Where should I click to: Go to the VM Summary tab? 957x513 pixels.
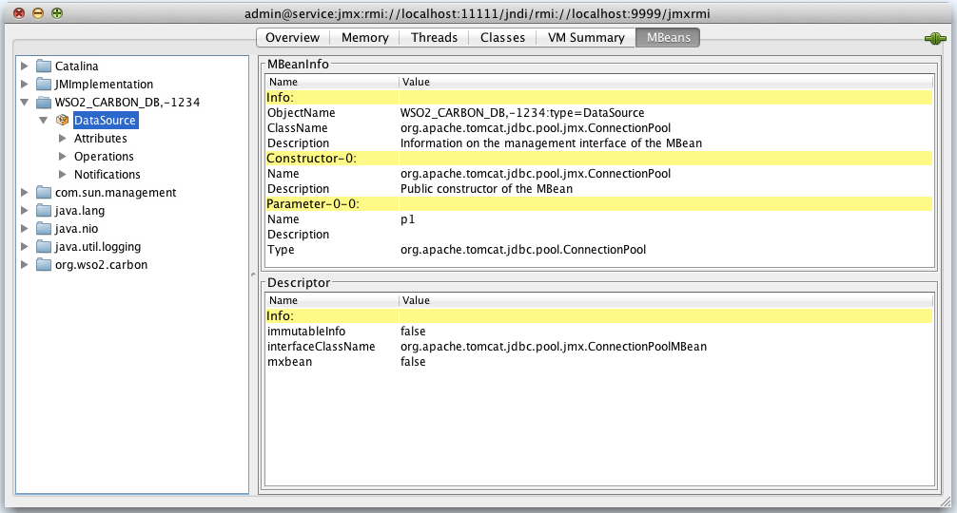coord(586,38)
